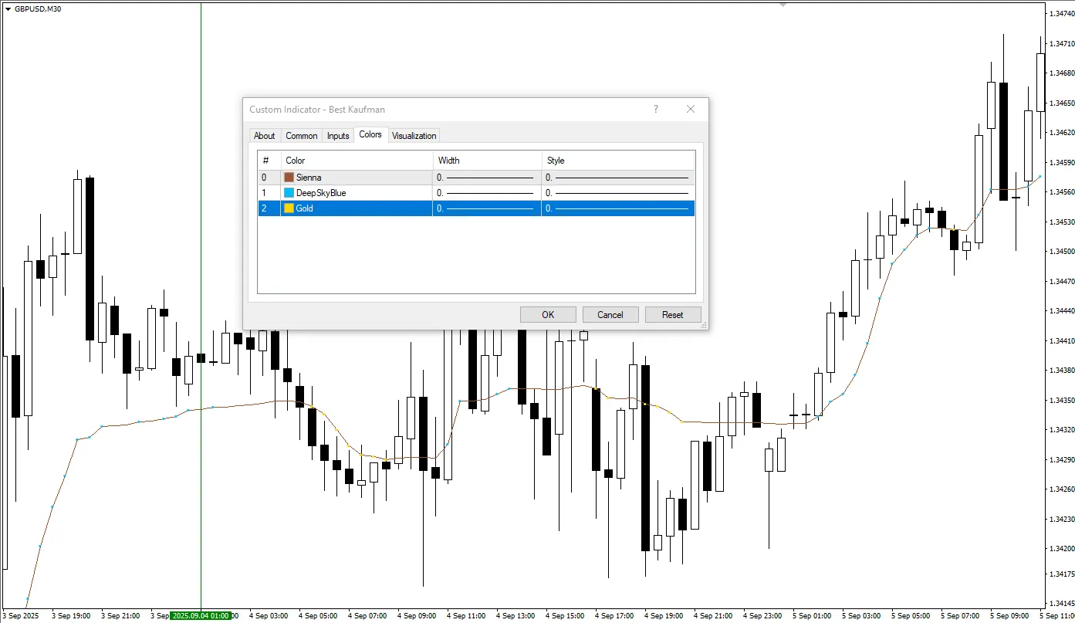Open the GBPUSD,M30 chart dropdown arrow
This screenshot has height=623, width=1075.
[x=8, y=8]
